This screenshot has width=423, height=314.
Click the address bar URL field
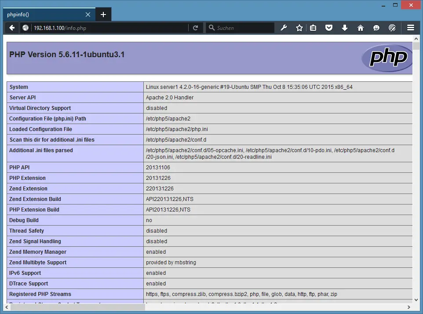coord(110,28)
